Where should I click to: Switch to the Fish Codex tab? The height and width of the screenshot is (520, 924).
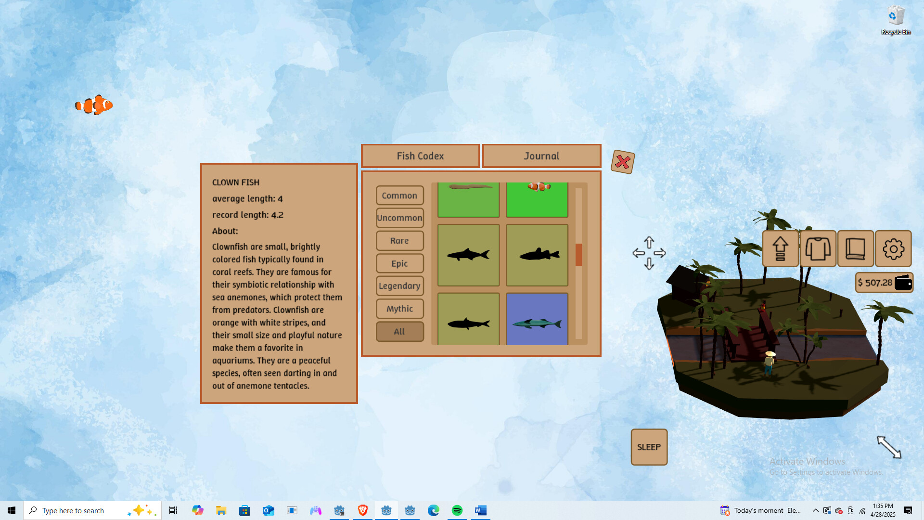tap(420, 156)
